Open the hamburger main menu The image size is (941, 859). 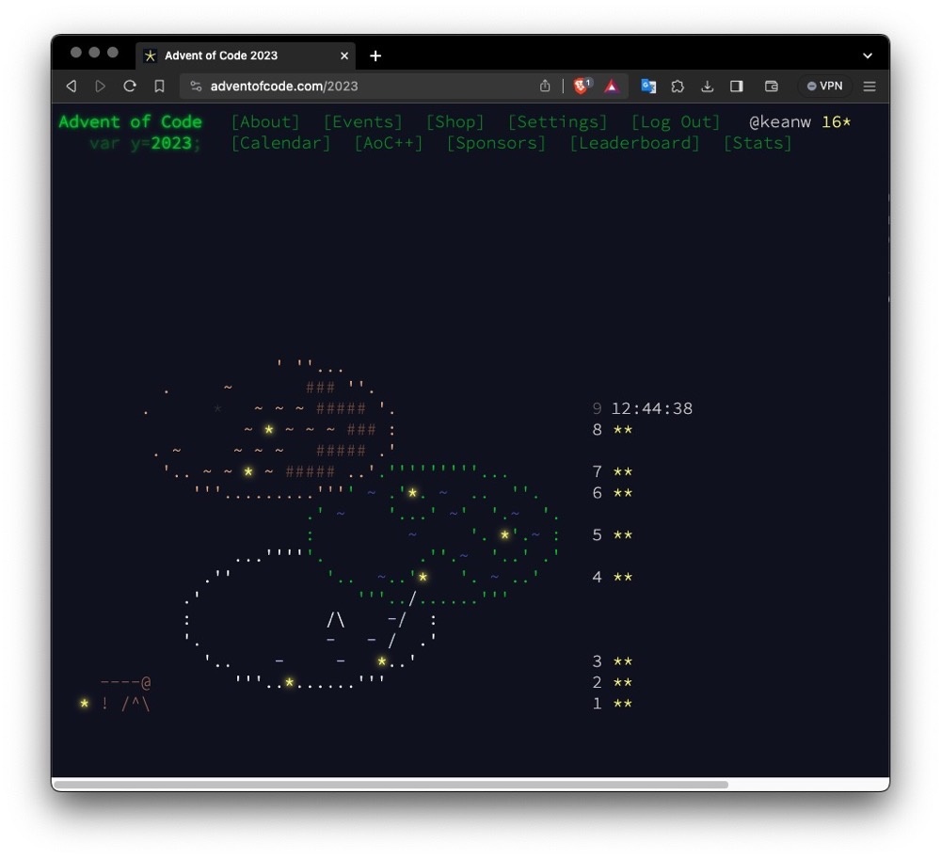pyautogui.click(x=869, y=86)
